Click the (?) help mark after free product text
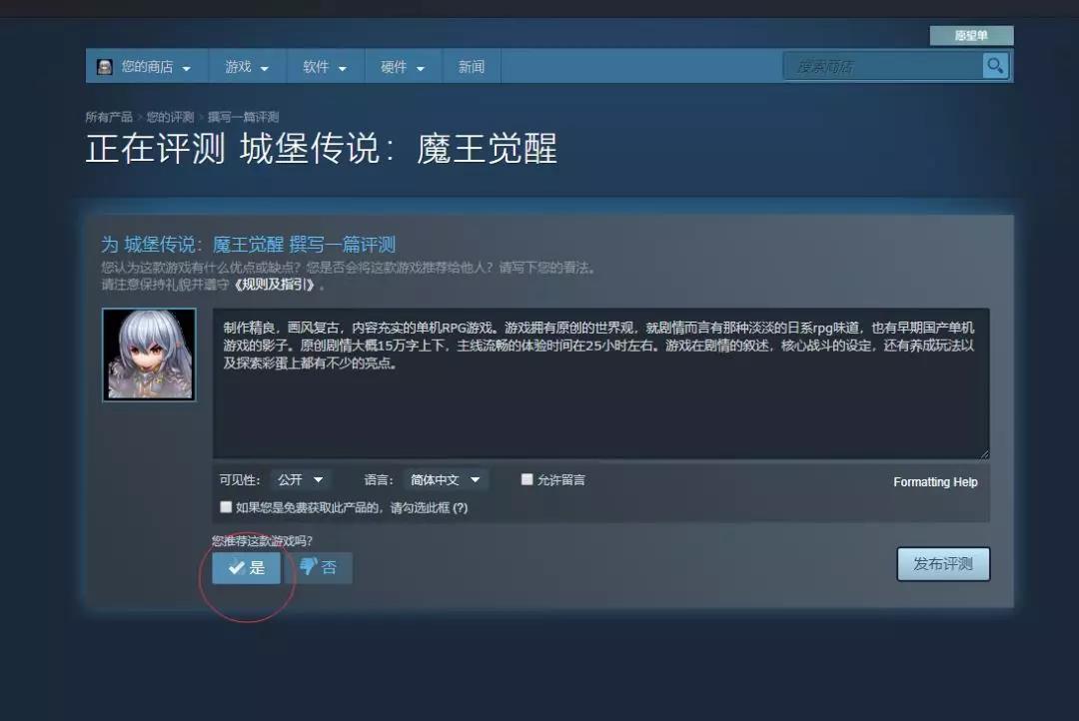This screenshot has height=721, width=1079. [461, 507]
